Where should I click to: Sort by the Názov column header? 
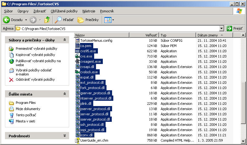click(102, 35)
